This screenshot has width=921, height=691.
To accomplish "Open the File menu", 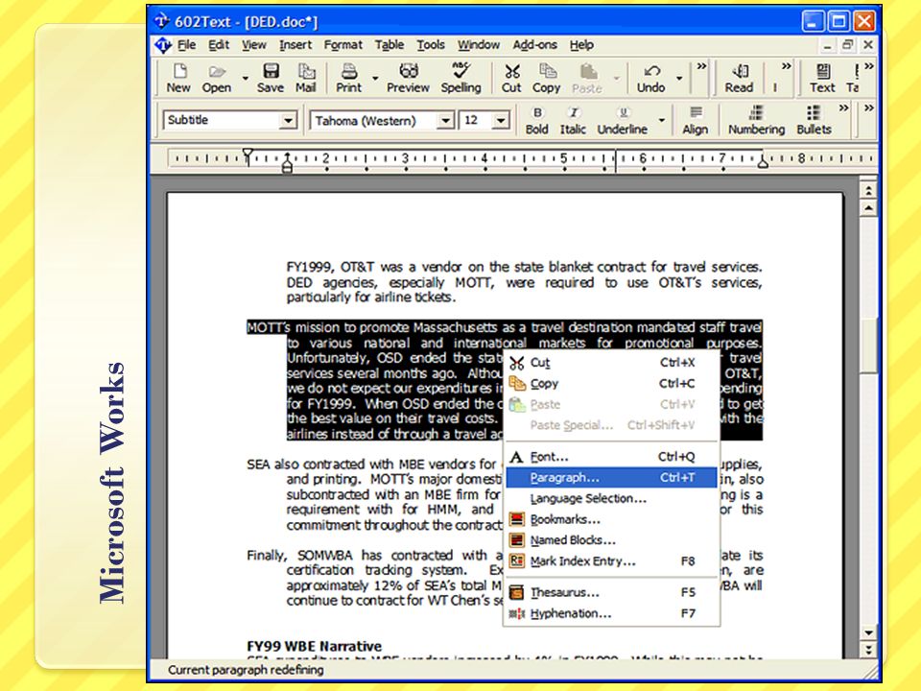I will click(187, 45).
